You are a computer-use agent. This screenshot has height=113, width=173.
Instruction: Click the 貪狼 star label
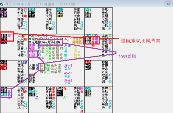(x=49, y=92)
